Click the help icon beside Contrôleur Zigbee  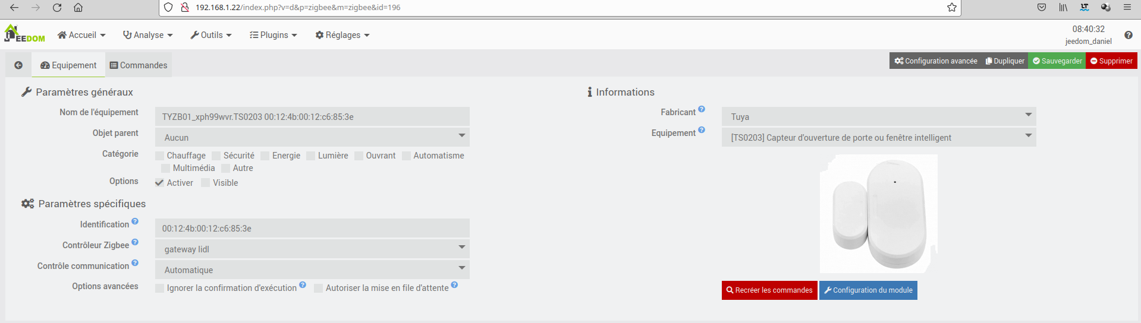[x=135, y=242]
